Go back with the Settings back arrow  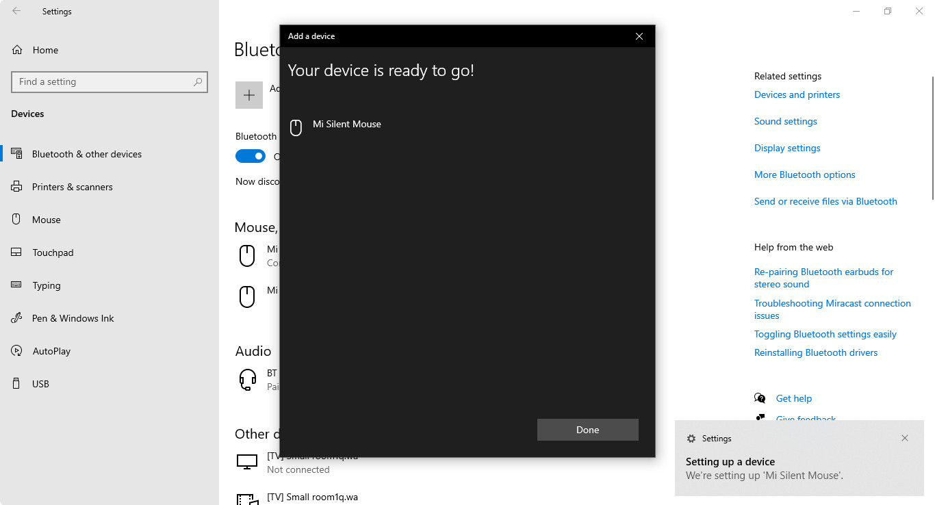16,11
